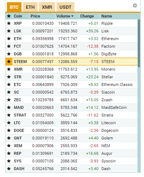144x177 pixels.
Task: Filter by favorites using header star
Action: point(9,16)
